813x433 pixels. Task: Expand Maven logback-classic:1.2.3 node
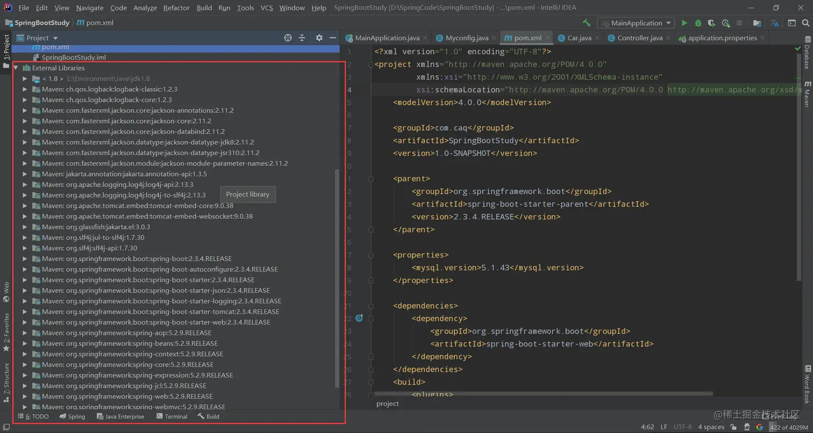click(x=25, y=89)
